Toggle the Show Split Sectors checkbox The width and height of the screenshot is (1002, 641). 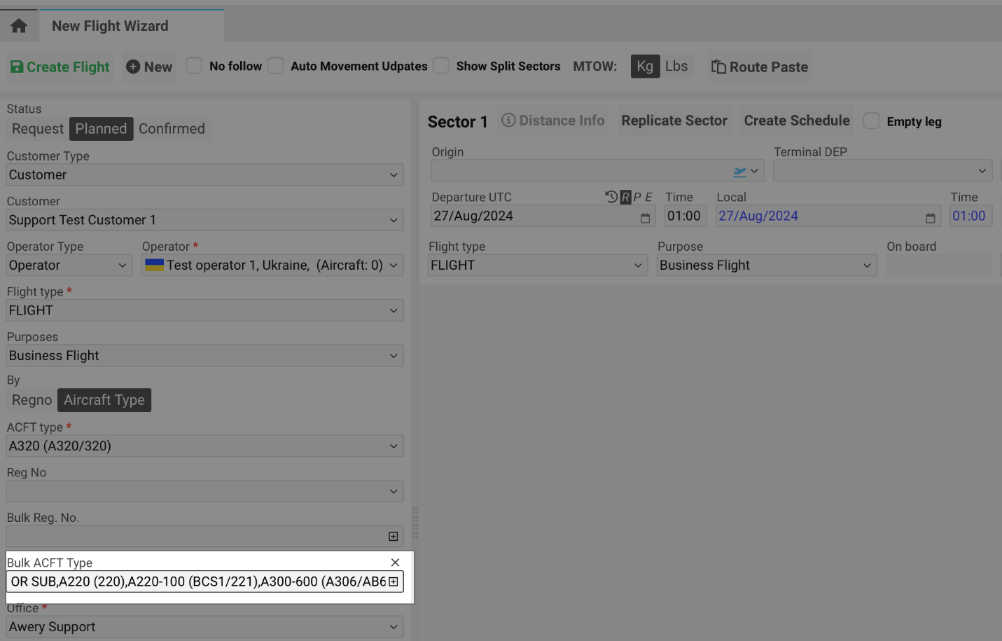(x=441, y=65)
